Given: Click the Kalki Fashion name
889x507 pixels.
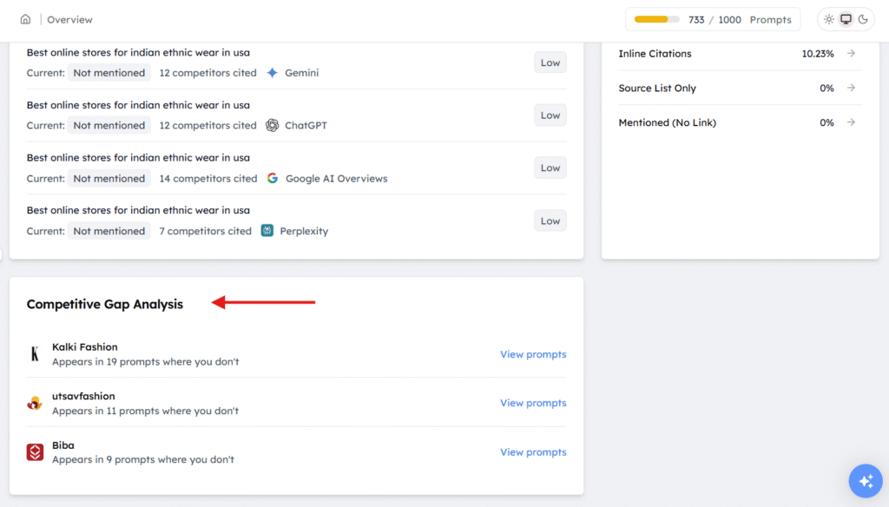Looking at the screenshot, I should point(85,346).
